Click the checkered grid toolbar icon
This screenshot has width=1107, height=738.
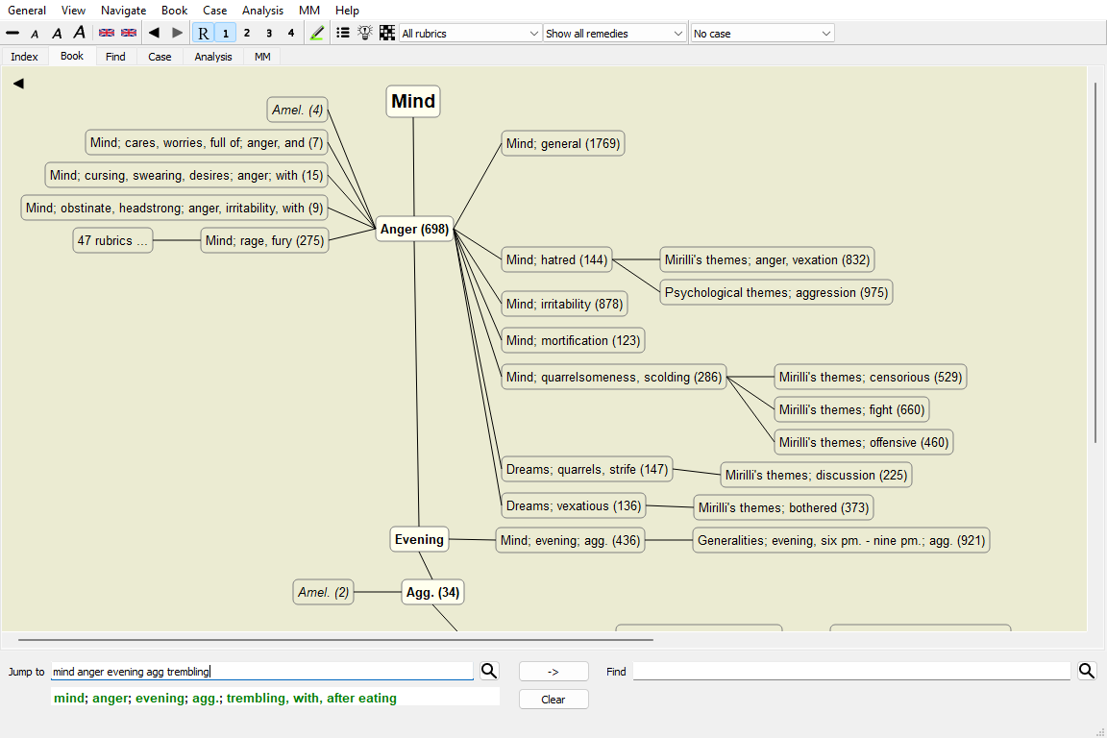[387, 33]
